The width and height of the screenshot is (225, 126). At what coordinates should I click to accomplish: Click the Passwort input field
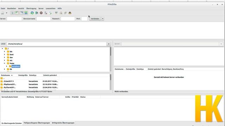[x=68, y=19]
